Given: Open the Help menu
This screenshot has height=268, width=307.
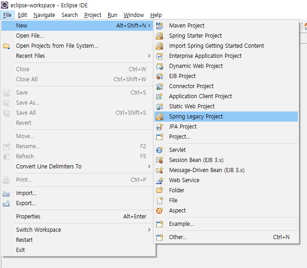Looking at the screenshot, I should 156,15.
